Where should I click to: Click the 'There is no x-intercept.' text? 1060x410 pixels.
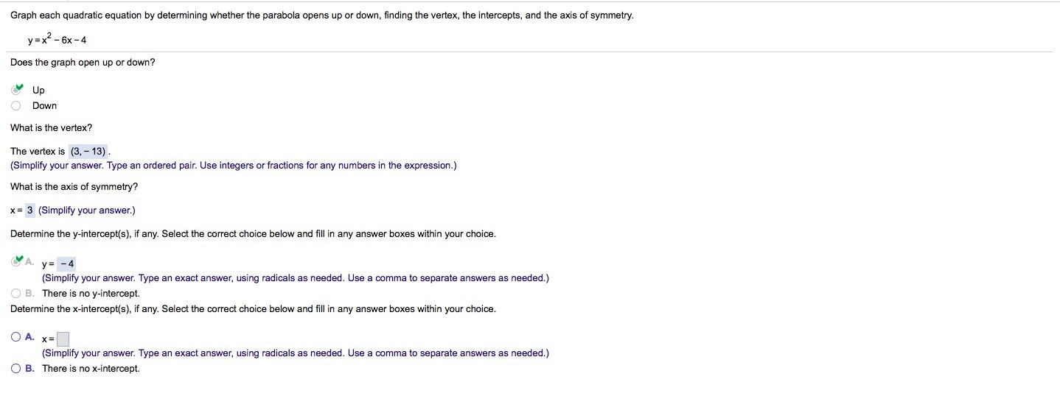click(91, 368)
